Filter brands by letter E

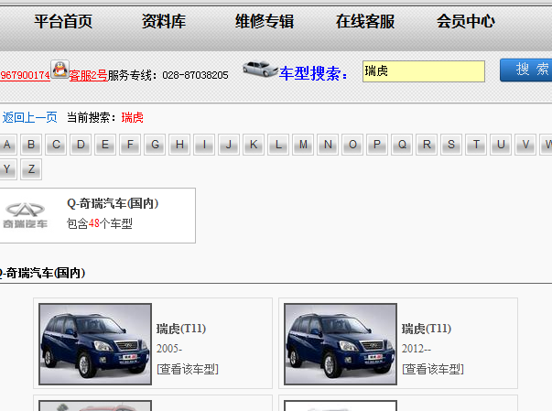coord(105,145)
